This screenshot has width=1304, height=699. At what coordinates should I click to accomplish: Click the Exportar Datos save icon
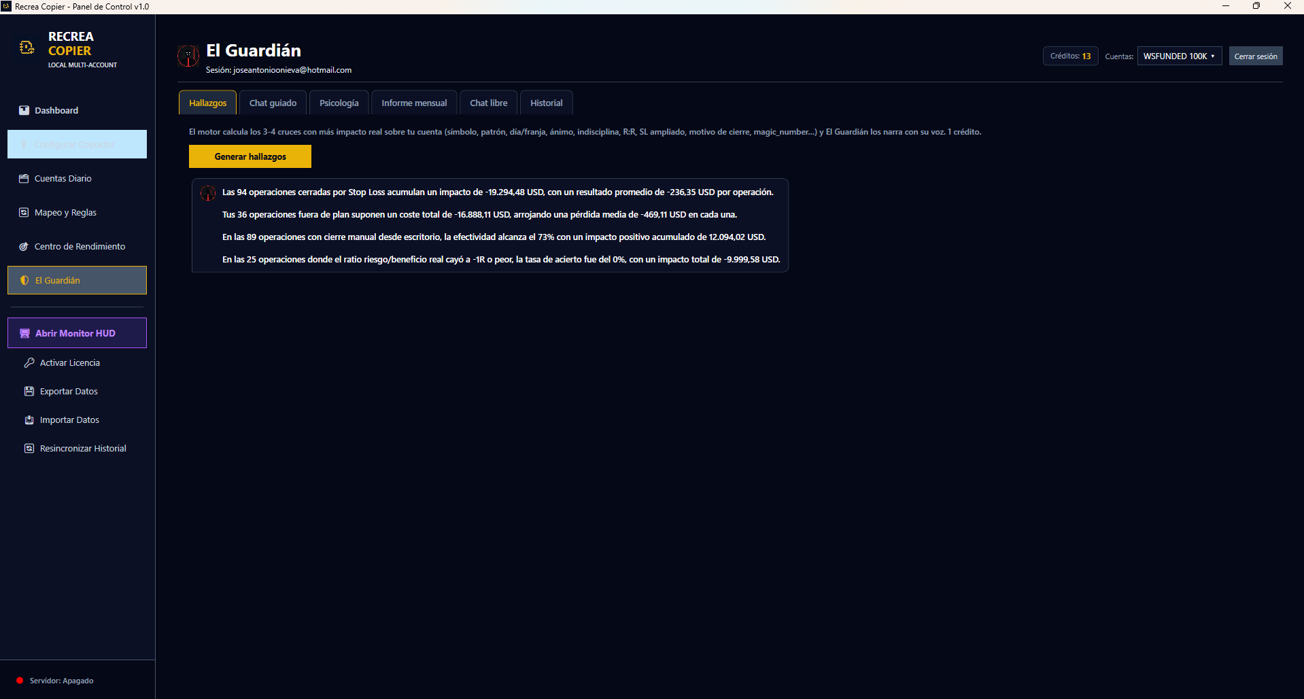pyautogui.click(x=29, y=391)
